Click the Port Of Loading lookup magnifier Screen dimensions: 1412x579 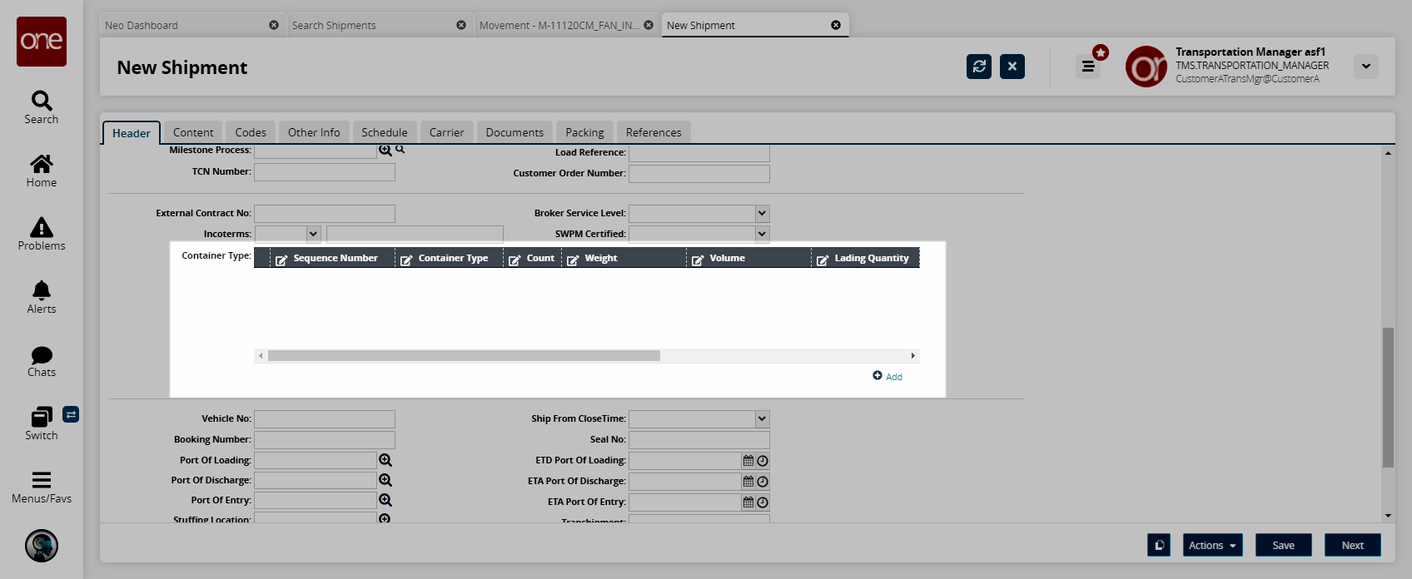click(385, 460)
